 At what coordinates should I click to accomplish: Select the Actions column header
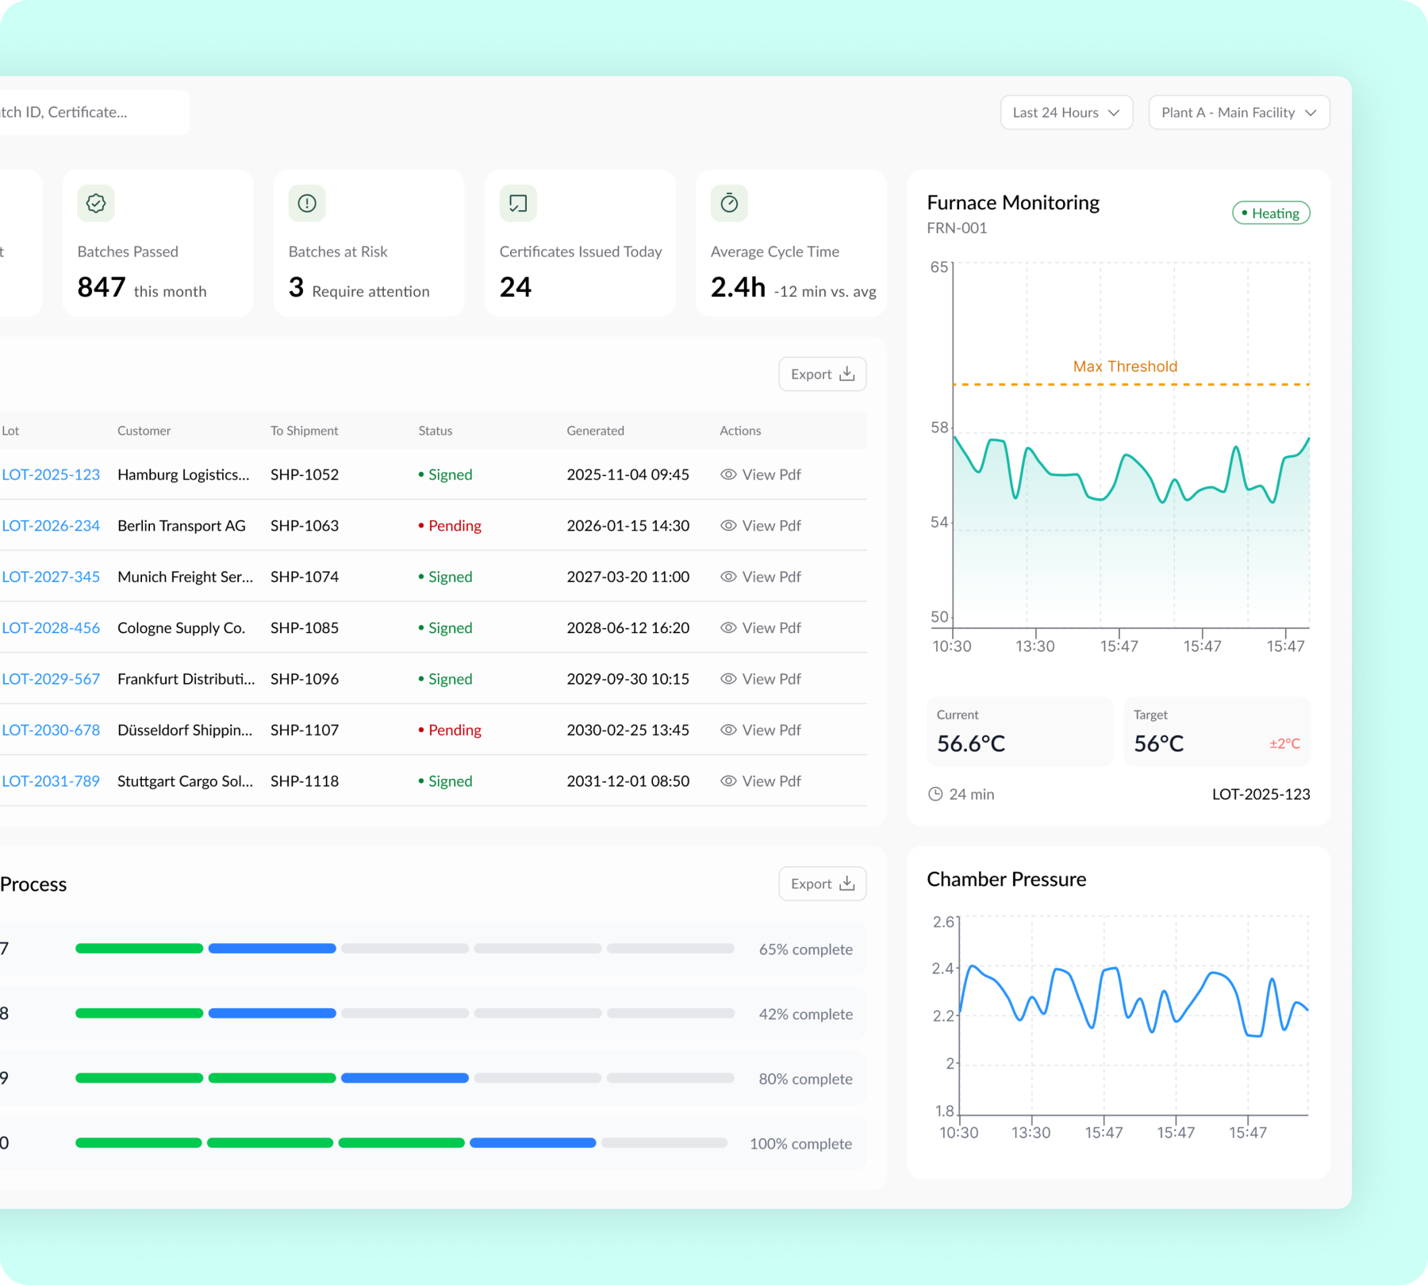[x=739, y=431]
